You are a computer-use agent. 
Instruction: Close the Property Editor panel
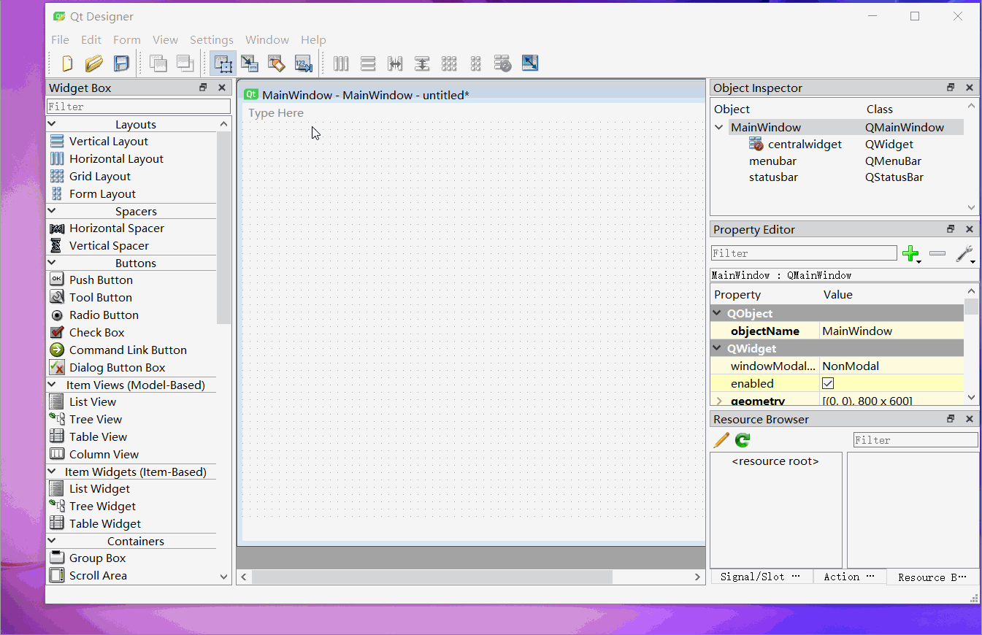coord(970,229)
